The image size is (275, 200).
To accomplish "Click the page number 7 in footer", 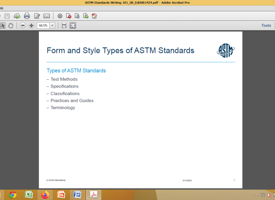I will [234, 180].
